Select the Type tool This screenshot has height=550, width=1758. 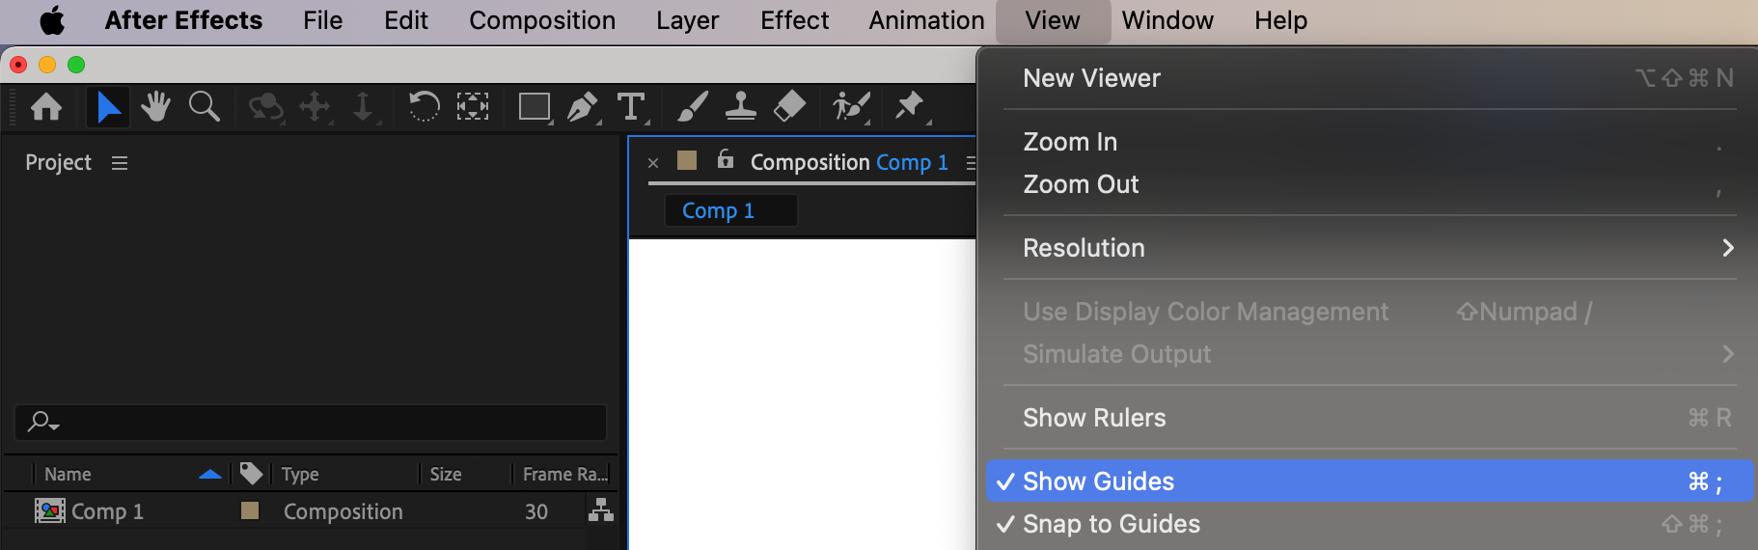point(631,106)
